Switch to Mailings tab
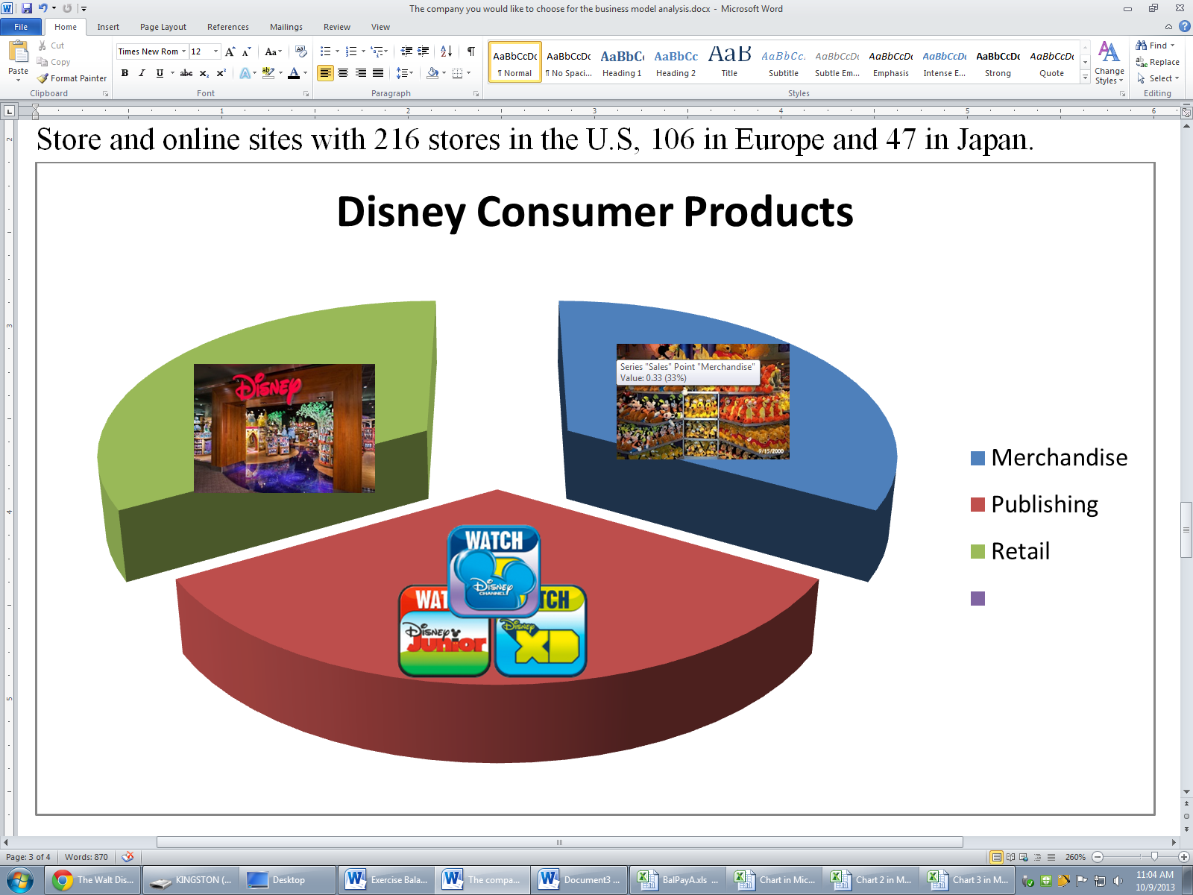 pos(286,27)
